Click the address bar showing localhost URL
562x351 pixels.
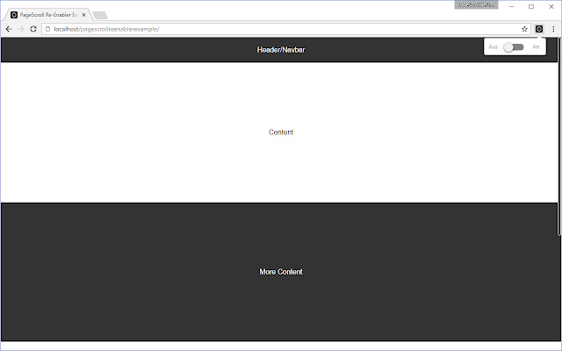pos(285,29)
